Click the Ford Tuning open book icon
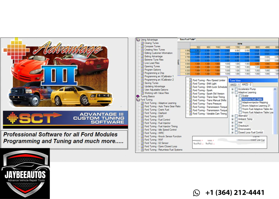This screenshot has width=279, height=199. 138,100
